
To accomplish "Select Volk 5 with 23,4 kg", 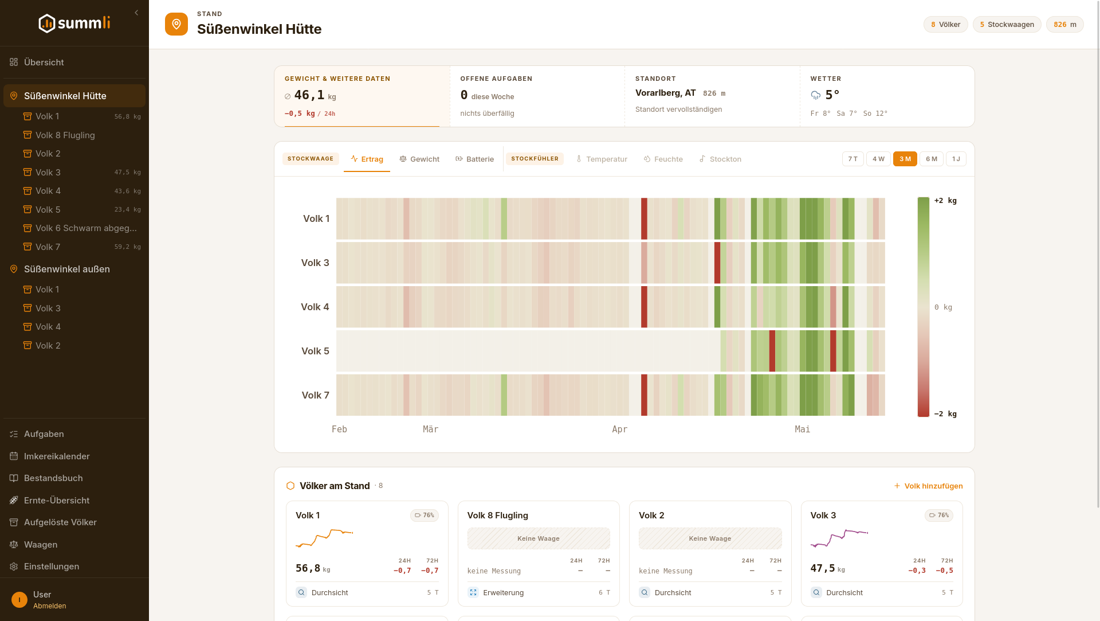I will (82, 210).
